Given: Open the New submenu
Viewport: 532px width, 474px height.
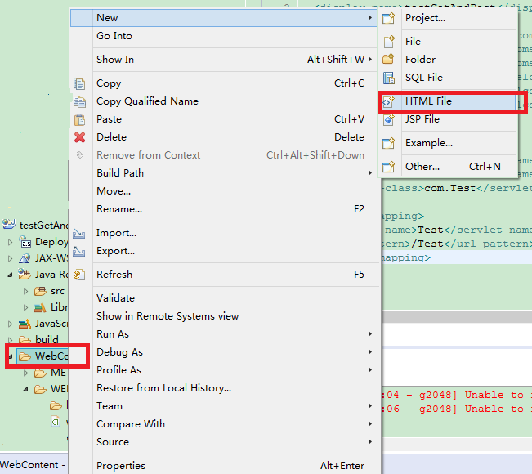Looking at the screenshot, I should pyautogui.click(x=224, y=18).
